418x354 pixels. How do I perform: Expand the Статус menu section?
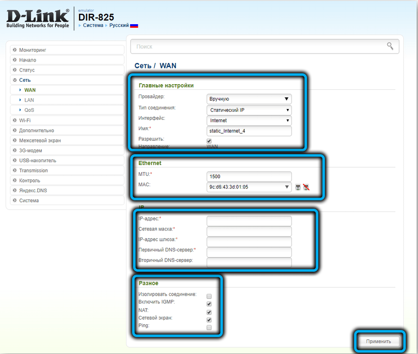(67, 70)
